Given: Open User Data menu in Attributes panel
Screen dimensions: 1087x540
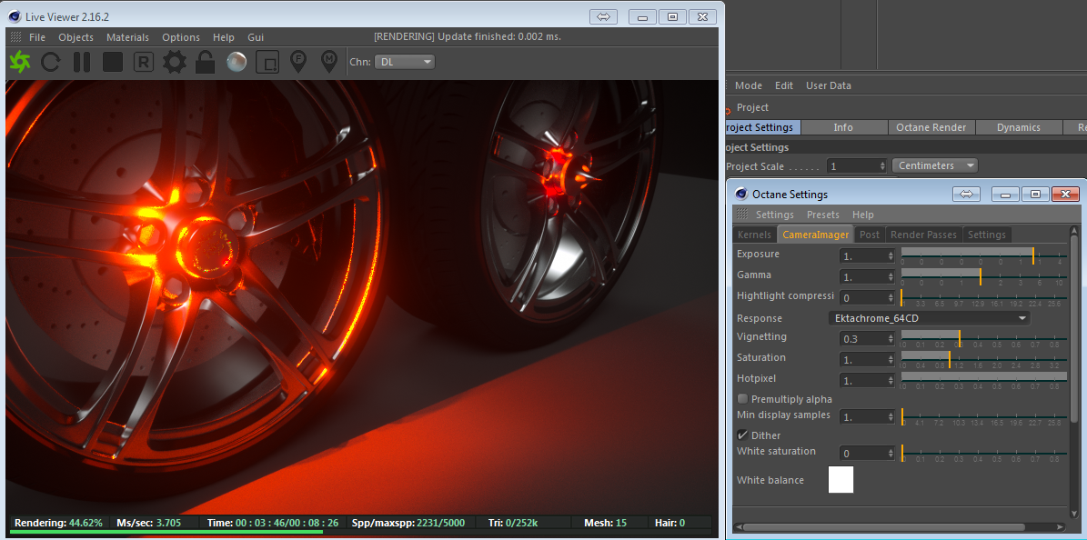Looking at the screenshot, I should [x=828, y=85].
